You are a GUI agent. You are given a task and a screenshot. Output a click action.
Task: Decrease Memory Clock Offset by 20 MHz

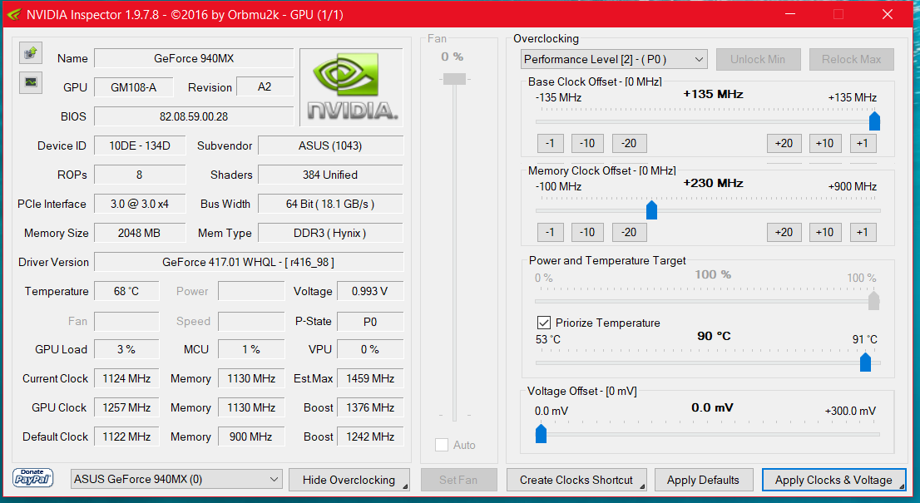(x=629, y=232)
